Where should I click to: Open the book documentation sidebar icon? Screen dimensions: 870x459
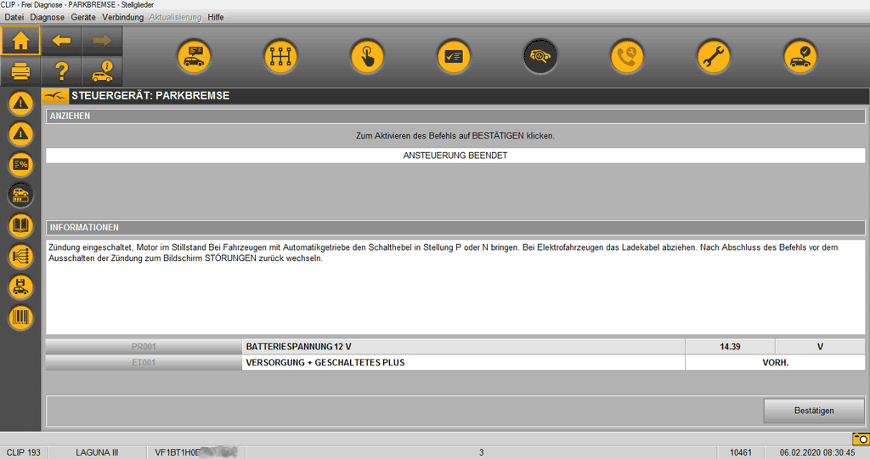point(20,226)
